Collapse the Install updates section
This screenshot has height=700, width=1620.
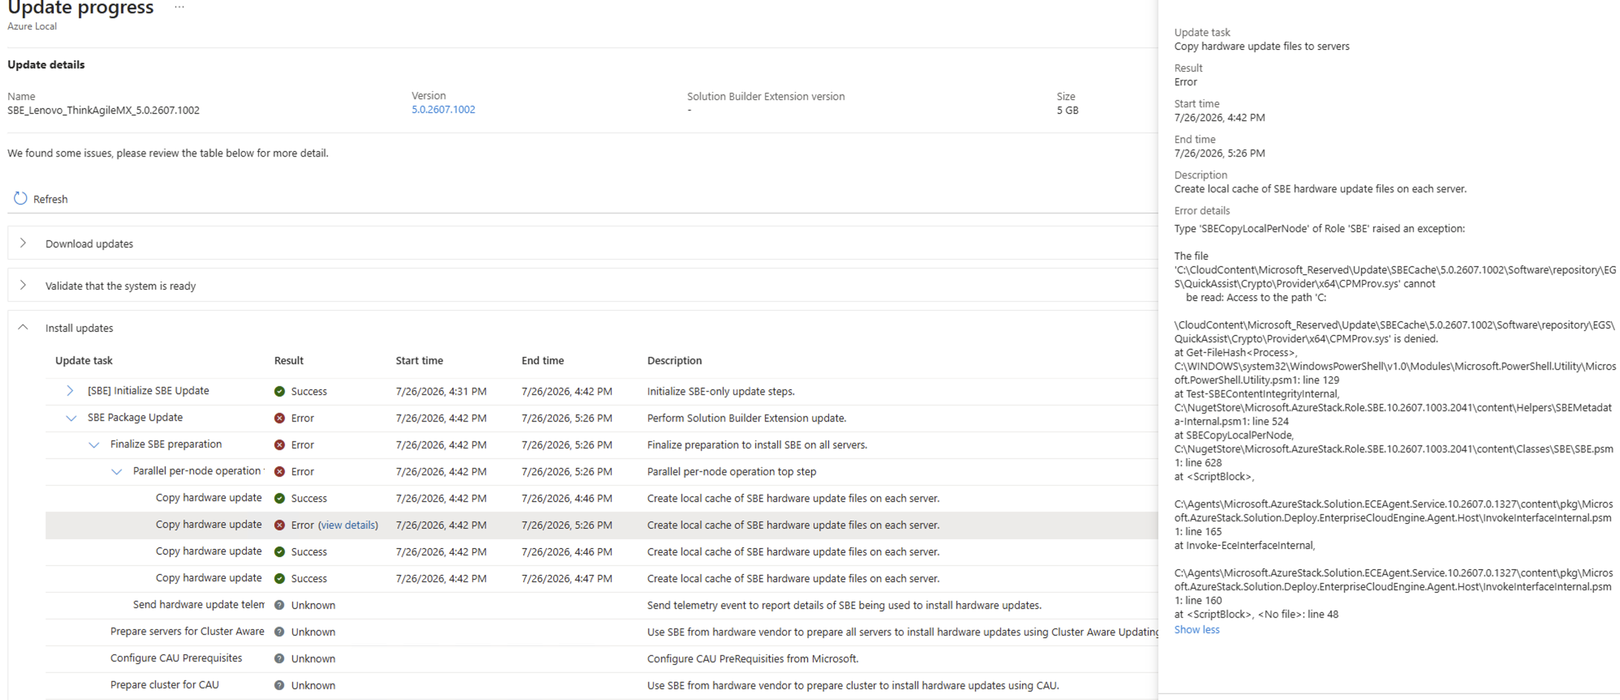coord(23,327)
